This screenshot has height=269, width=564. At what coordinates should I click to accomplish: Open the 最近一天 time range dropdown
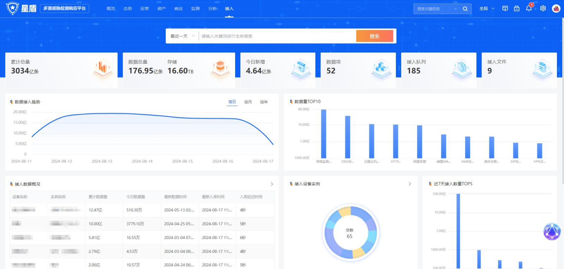tap(182, 36)
